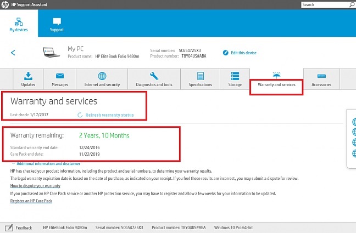
Task: Click the status bar HP EliteBook Folio 9480m entry
Action: [x=65, y=228]
